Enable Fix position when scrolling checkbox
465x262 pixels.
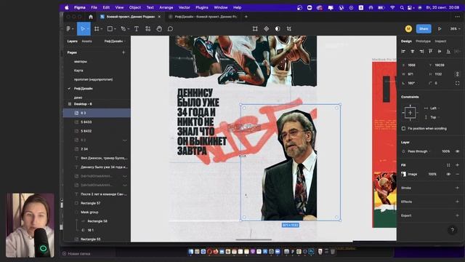tap(403, 129)
